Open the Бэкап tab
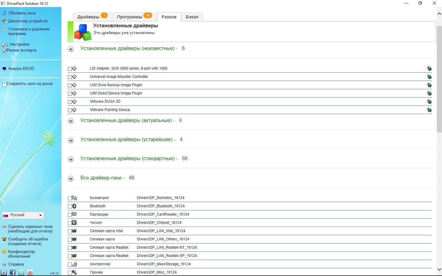The image size is (442, 276). pyautogui.click(x=192, y=17)
